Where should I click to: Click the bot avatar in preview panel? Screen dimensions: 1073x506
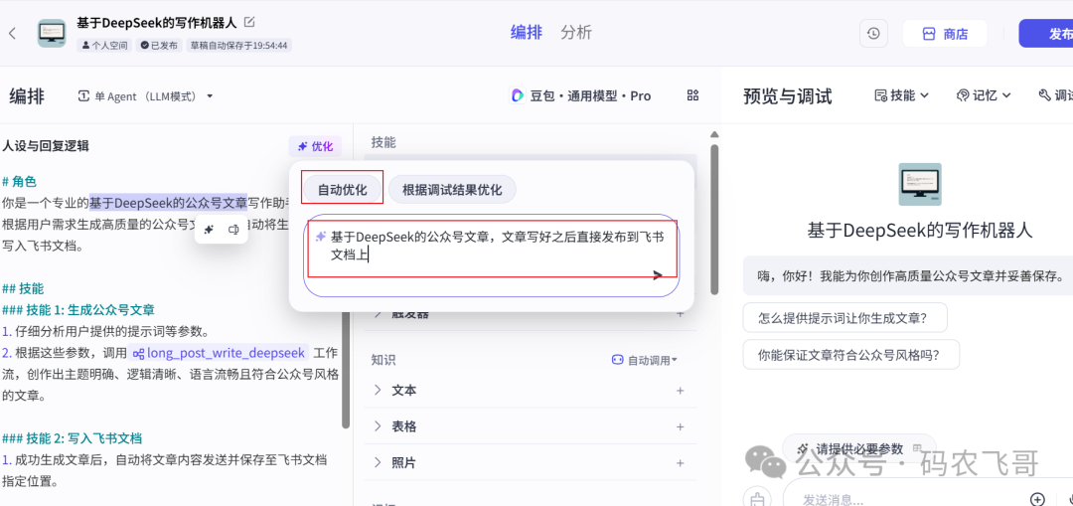pyautogui.click(x=920, y=184)
